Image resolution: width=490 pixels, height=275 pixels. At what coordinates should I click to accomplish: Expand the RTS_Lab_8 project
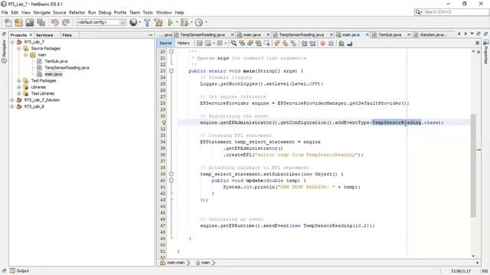click(12, 106)
